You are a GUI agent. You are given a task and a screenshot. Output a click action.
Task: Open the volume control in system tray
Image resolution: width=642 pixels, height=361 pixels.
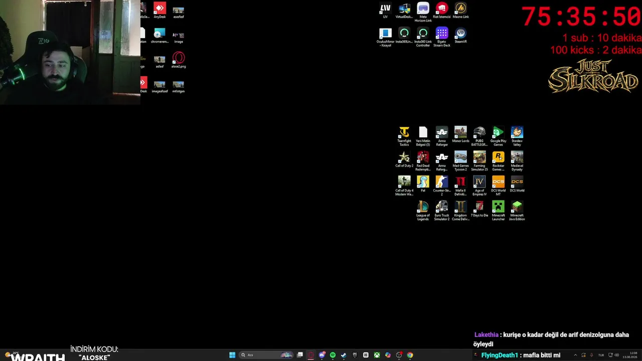coord(616,355)
